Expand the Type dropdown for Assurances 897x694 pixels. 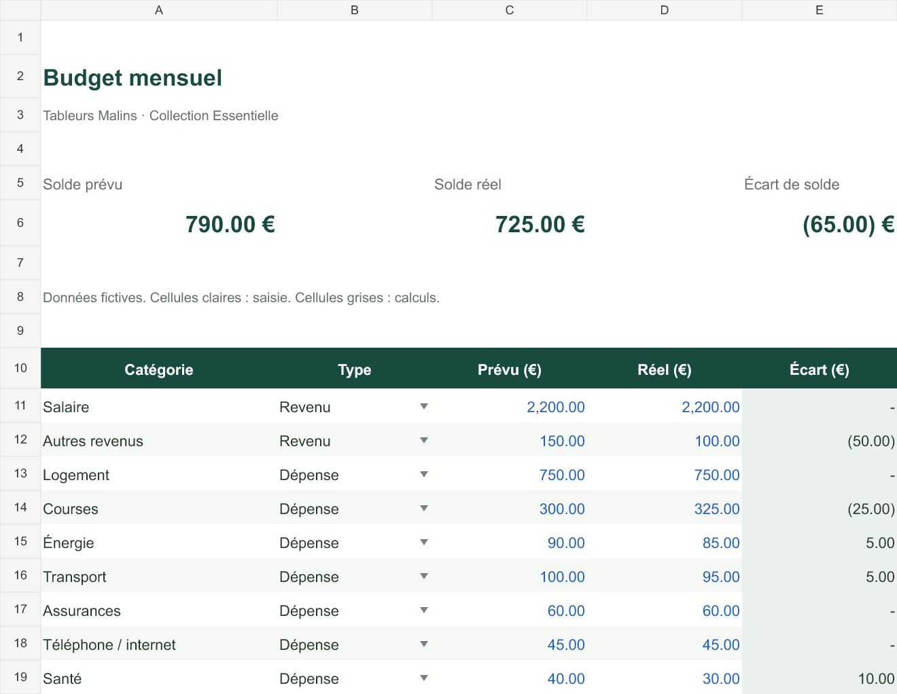424,610
